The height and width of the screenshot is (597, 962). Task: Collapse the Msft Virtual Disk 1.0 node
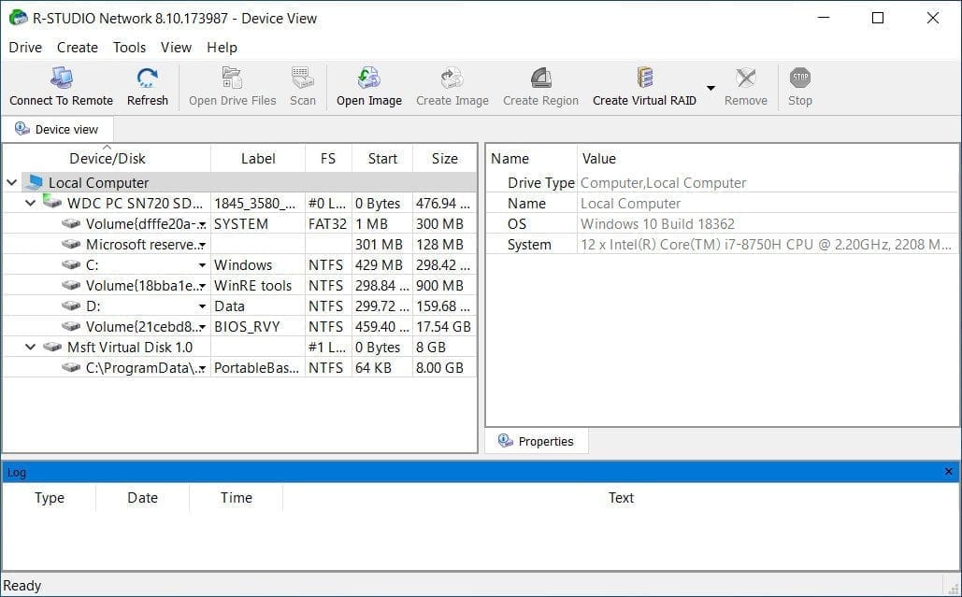tap(30, 347)
